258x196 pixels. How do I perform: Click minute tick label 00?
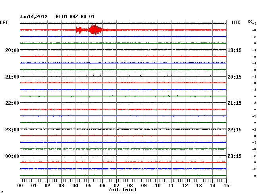pos(20,185)
